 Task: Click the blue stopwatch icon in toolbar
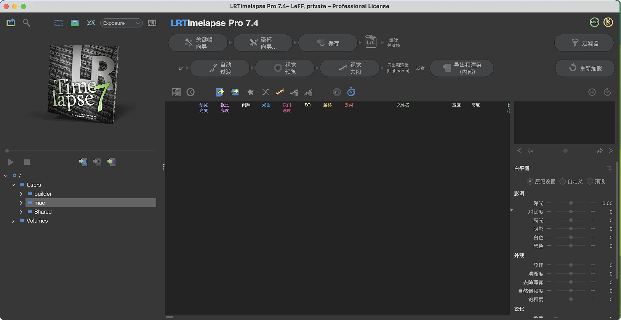coord(351,92)
